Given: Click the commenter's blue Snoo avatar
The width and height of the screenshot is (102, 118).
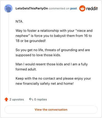Looking at the screenshot, I should coord(8,8).
